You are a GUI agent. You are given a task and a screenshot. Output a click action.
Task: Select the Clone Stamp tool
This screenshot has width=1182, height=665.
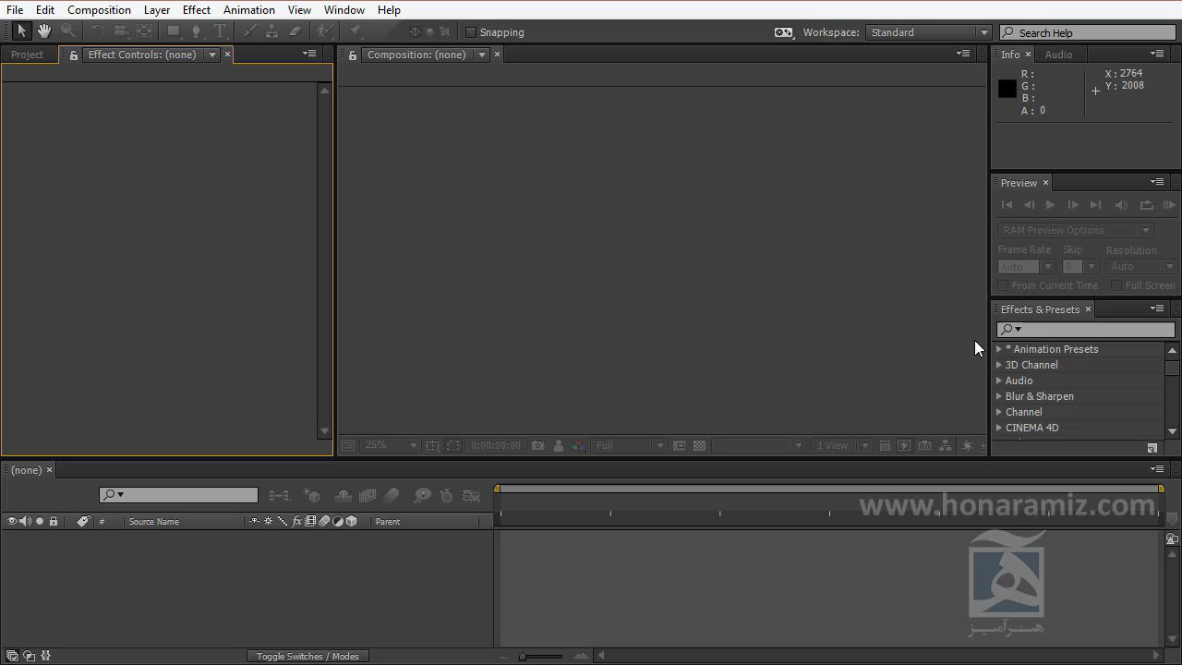pyautogui.click(x=271, y=31)
